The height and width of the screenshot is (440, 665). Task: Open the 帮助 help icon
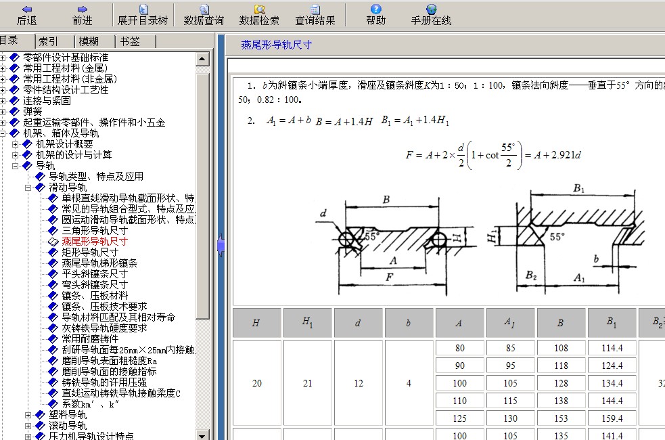(375, 9)
